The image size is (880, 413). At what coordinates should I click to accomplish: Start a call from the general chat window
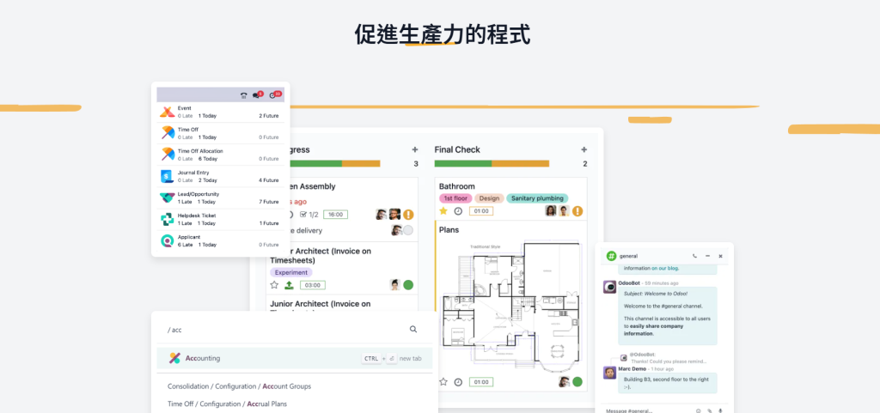click(694, 256)
